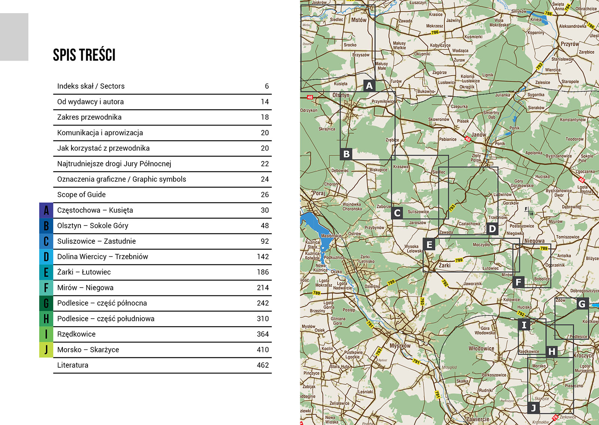Click page number 462 for Literatura
599x425 pixels.
[263, 365]
